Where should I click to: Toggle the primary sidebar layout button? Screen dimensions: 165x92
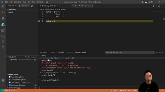[143, 2]
